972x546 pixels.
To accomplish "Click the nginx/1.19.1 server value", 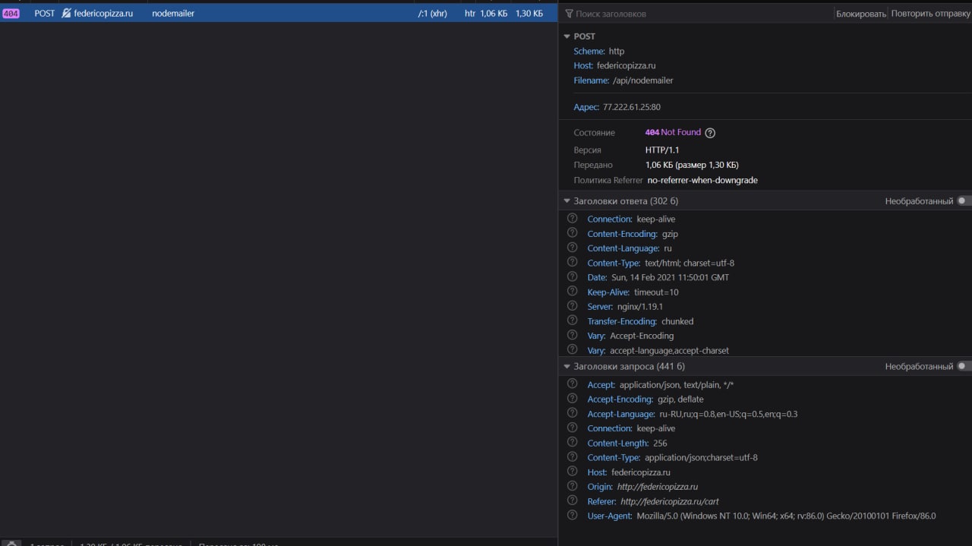I will 640,307.
